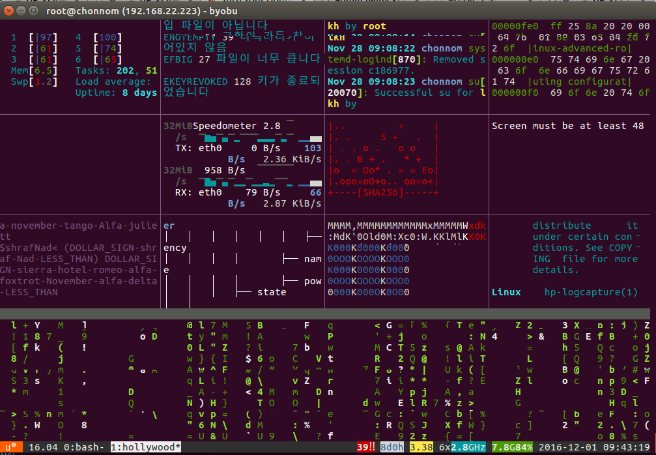Click the 7.8G84% memory status entry

512,447
